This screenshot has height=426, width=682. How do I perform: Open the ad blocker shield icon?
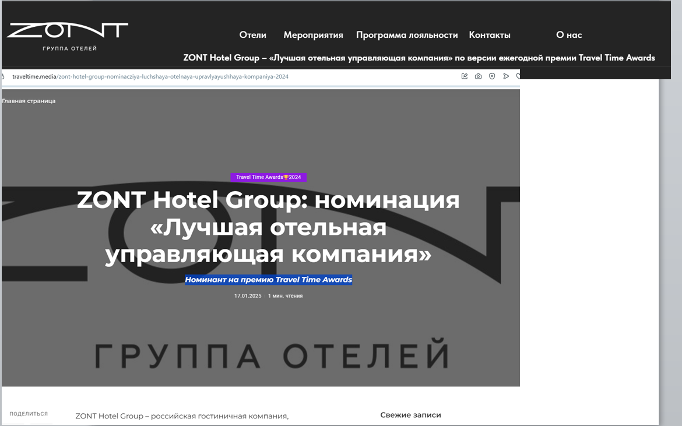[492, 76]
